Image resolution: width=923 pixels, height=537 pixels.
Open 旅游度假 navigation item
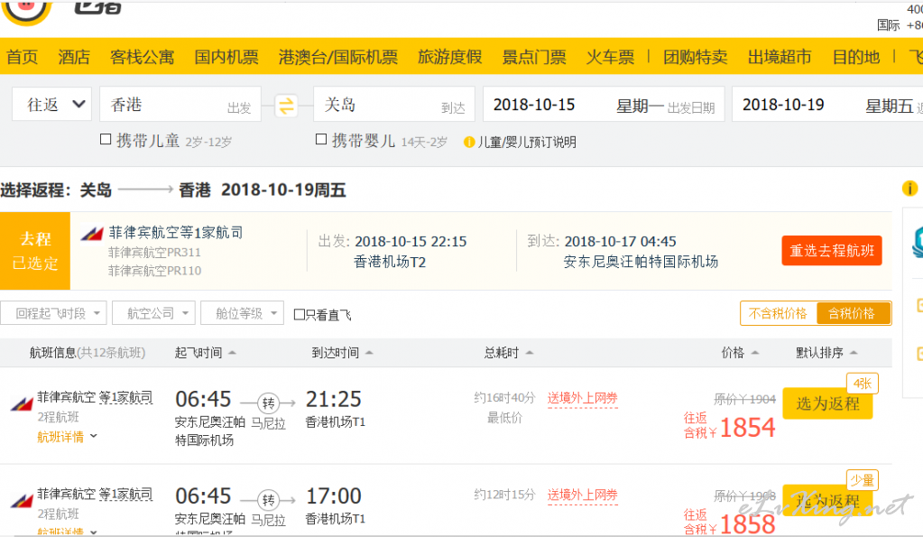coord(449,57)
